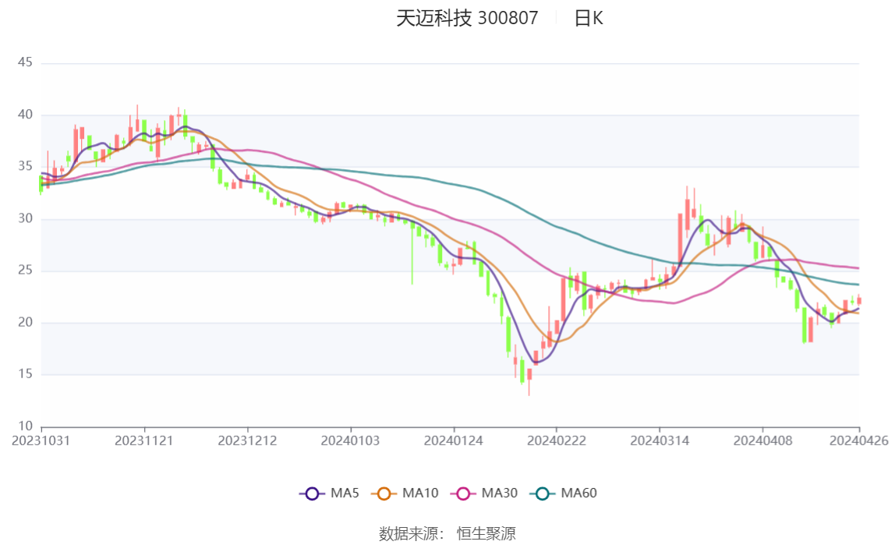Toggle the MA30 legend series
The width and height of the screenshot is (895, 545).
(x=484, y=493)
